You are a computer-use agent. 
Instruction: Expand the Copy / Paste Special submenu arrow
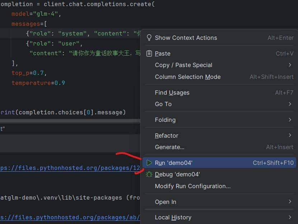tap(290, 65)
